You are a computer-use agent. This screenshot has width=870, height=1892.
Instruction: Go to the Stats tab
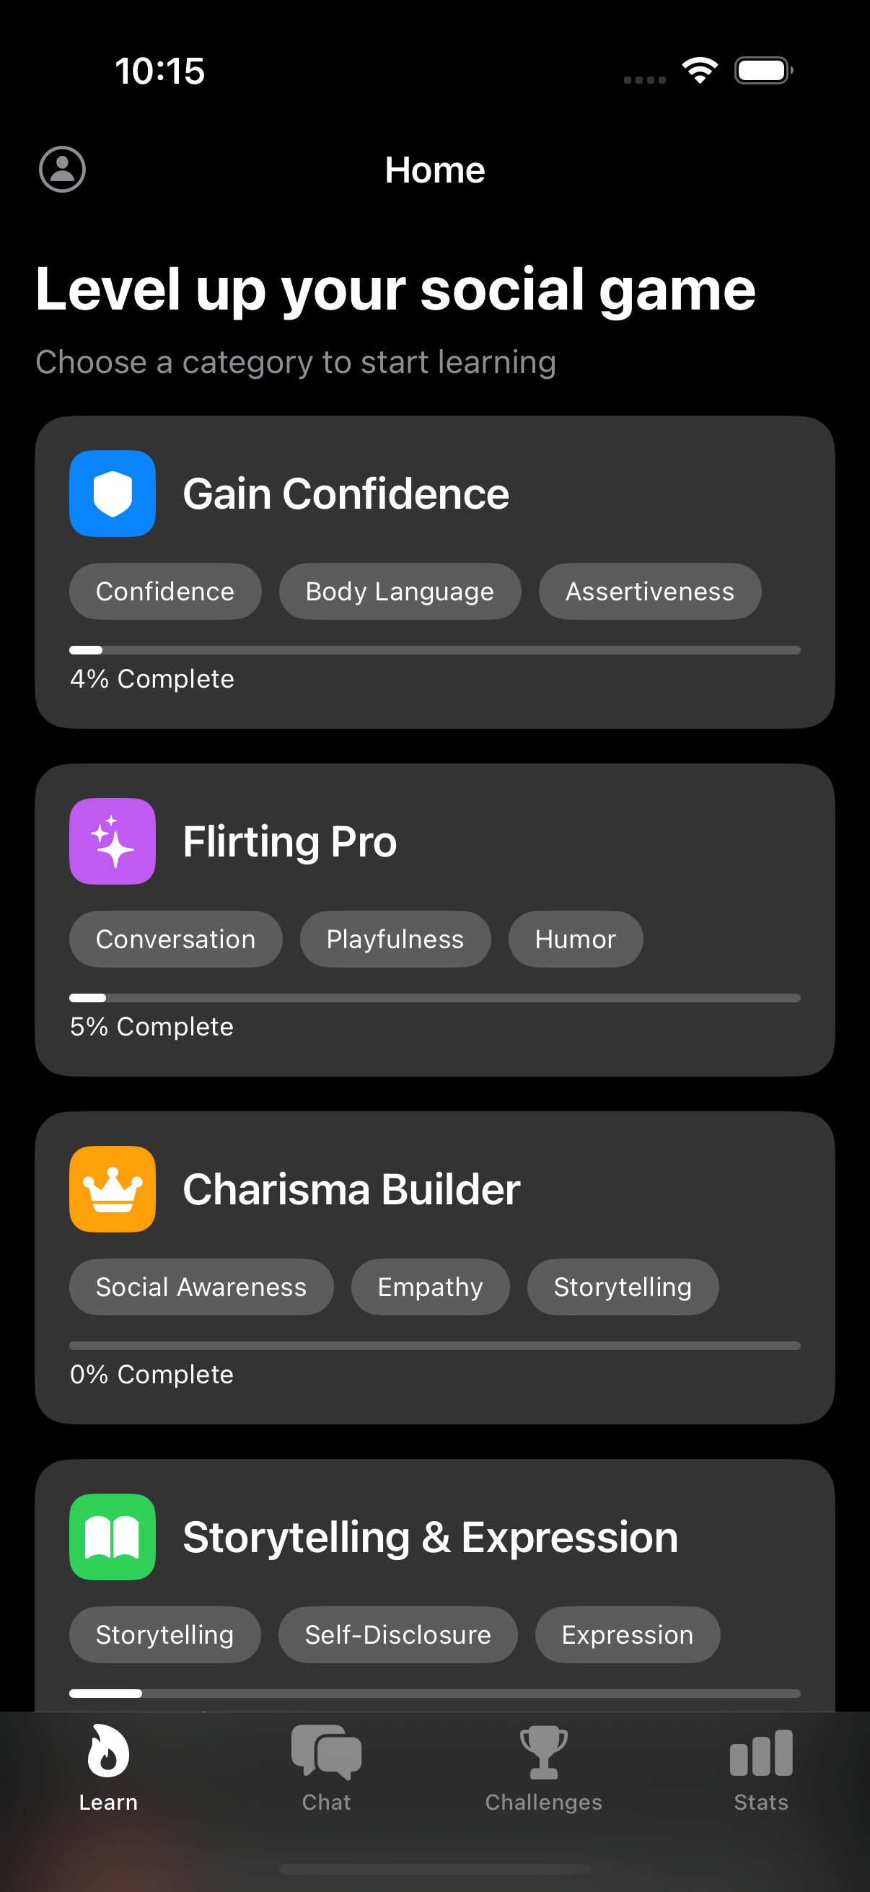coord(760,1767)
